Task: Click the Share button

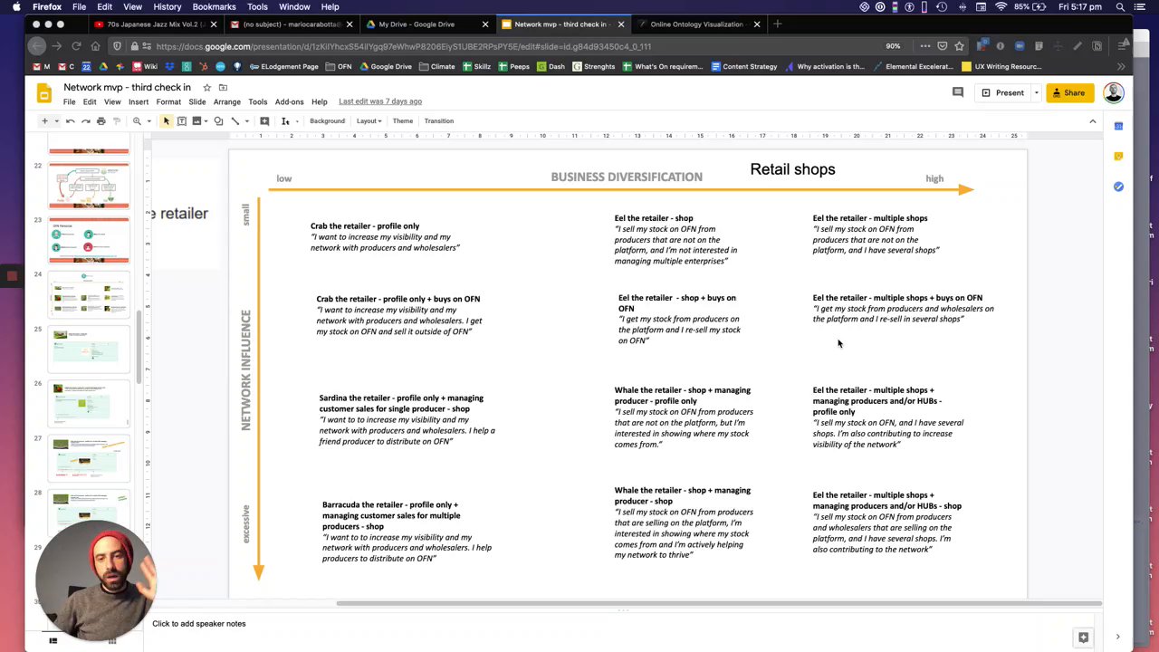Action: tap(1068, 92)
